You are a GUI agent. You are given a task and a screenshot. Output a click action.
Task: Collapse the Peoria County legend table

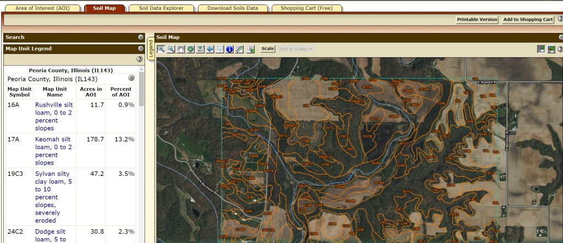131,79
